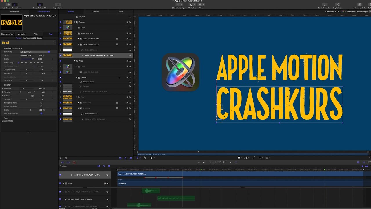
Task: Click the play button
Action: coord(204,163)
